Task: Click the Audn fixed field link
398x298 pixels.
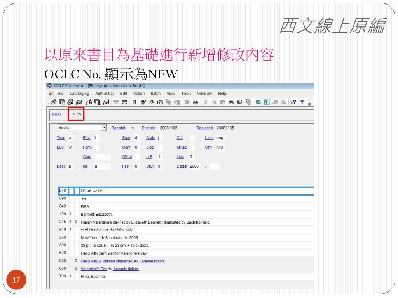Action: [150, 138]
